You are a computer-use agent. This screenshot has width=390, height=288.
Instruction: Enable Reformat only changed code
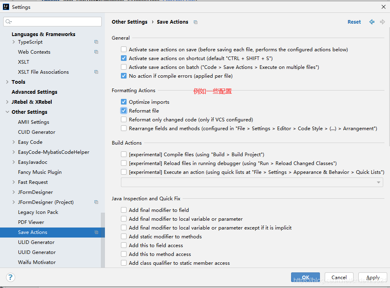click(124, 119)
